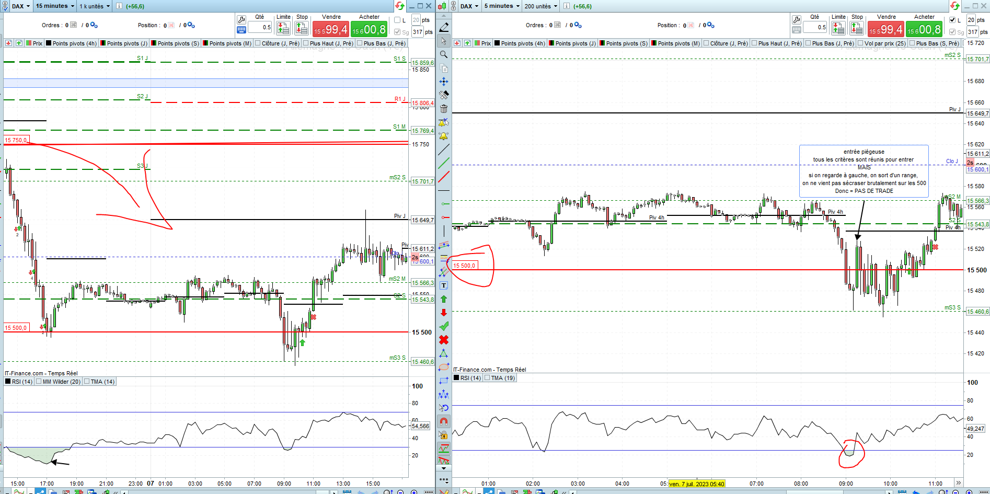
Task: Open the 15 minutes timeframe dropdown
Action: click(55, 6)
